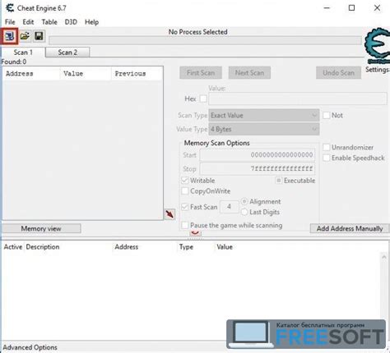The image size is (390, 353).
Task: Click the scan progress bar
Action: 205,40
